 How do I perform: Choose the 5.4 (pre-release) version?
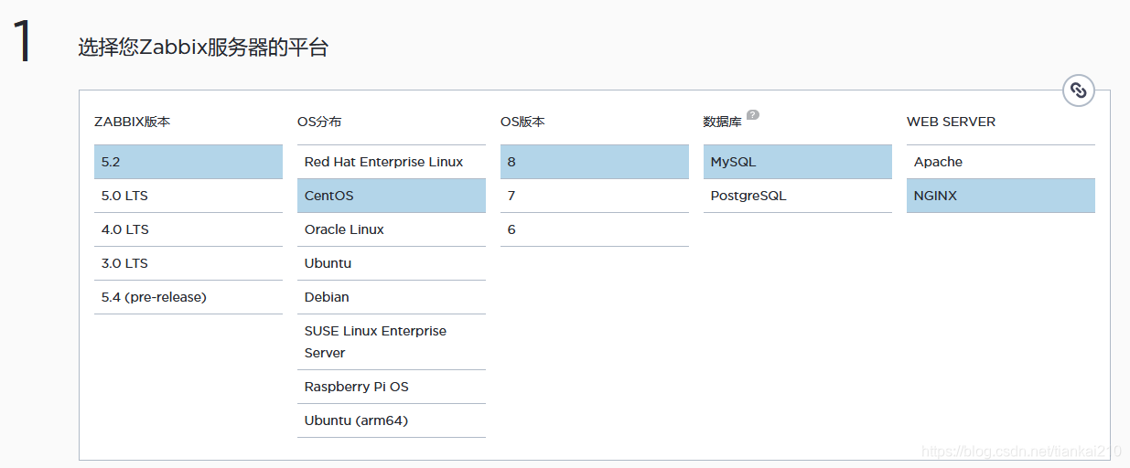188,297
